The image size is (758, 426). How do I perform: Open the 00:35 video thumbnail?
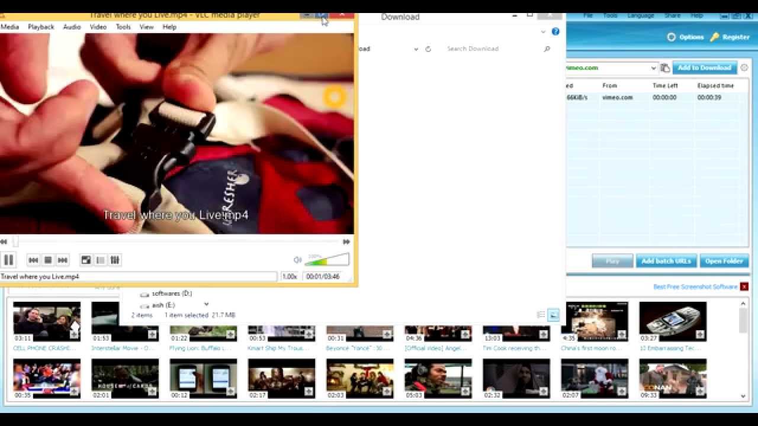pyautogui.click(x=47, y=378)
